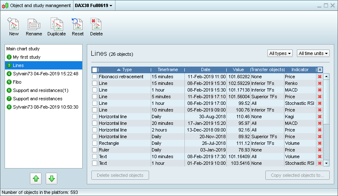338x196 pixels.
Task: Open the All time units dropdown
Action: (x=313, y=54)
